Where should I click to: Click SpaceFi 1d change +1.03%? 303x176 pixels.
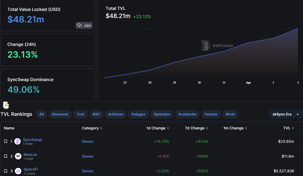[x=163, y=171]
